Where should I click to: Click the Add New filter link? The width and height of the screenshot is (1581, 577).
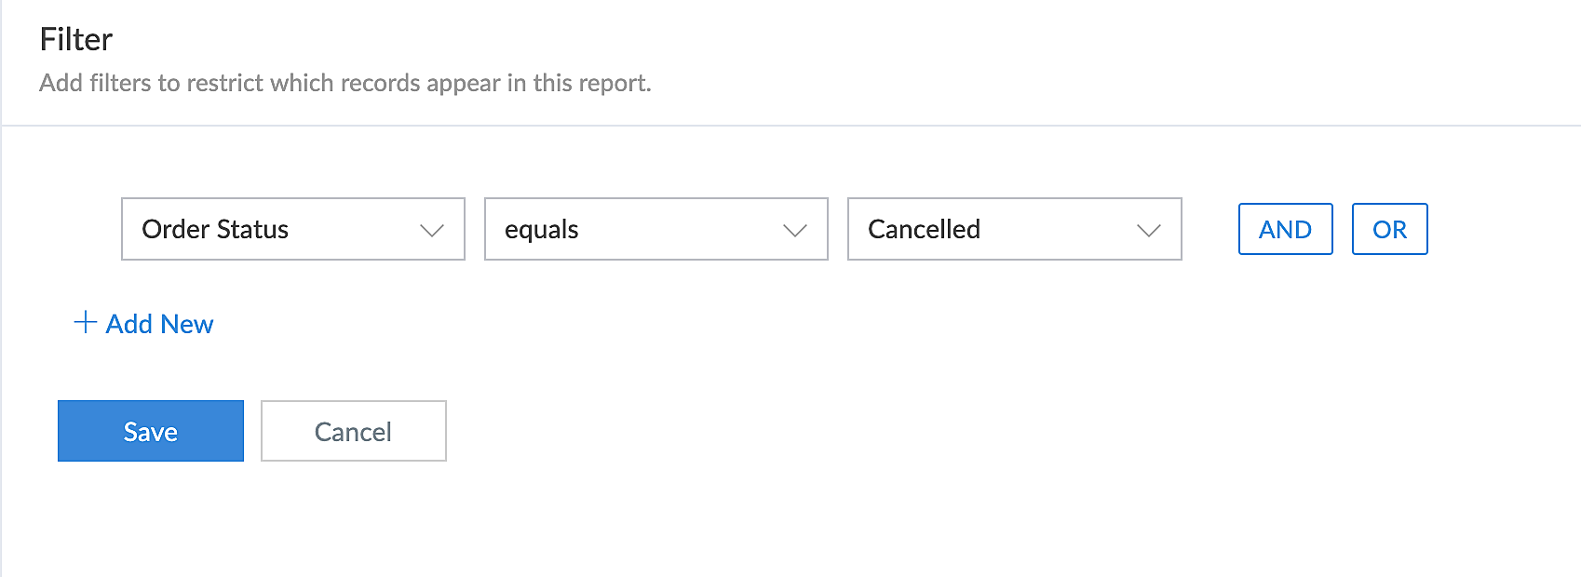(x=159, y=324)
